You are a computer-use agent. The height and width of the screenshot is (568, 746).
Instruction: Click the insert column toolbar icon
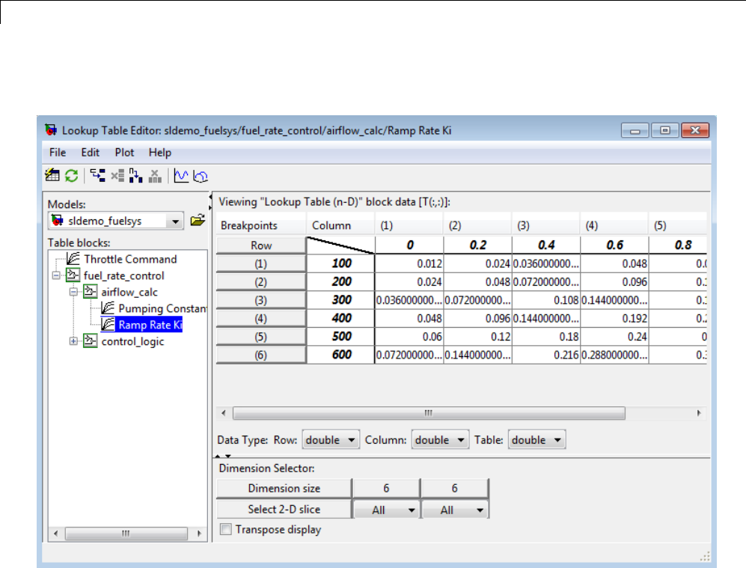(x=135, y=176)
